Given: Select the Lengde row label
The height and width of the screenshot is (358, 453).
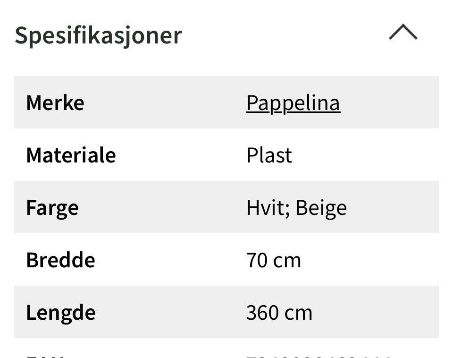Looking at the screenshot, I should 60,312.
